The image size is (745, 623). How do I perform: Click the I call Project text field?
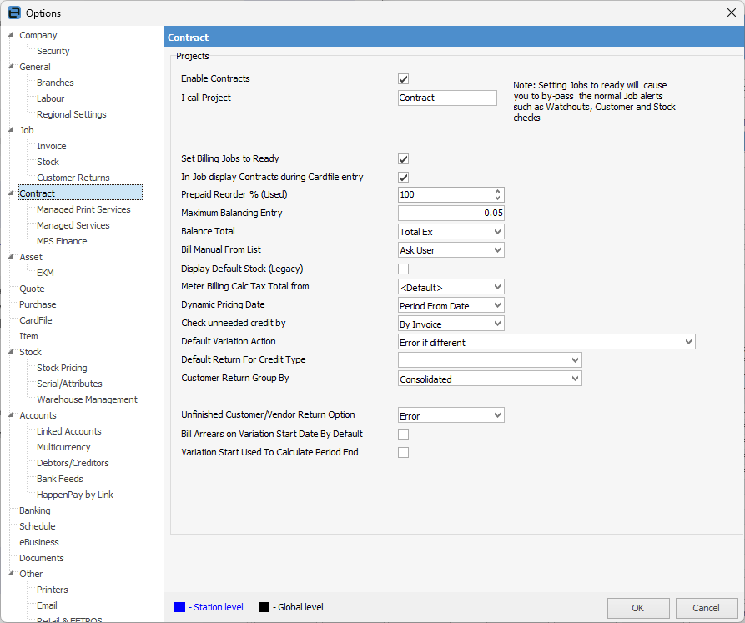pyautogui.click(x=447, y=98)
